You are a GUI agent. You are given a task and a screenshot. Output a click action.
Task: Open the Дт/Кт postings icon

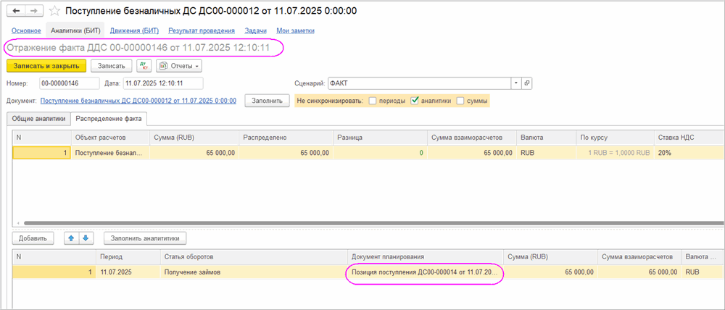pyautogui.click(x=144, y=66)
